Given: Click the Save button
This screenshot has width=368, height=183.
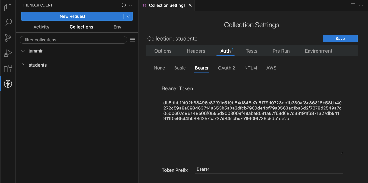Looking at the screenshot, I should pos(340,39).
